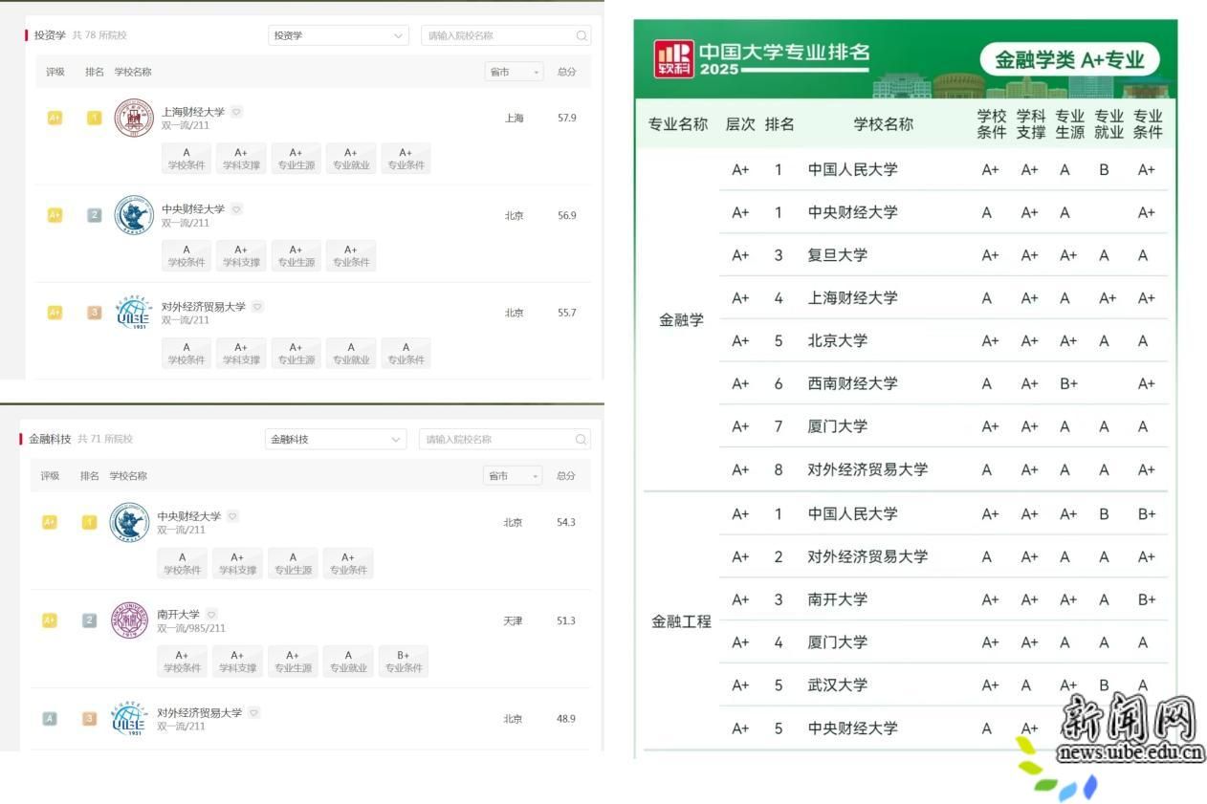Open the 省市 filter in the 金融科技 panel
Image resolution: width=1207 pixels, height=804 pixels.
pyautogui.click(x=513, y=476)
